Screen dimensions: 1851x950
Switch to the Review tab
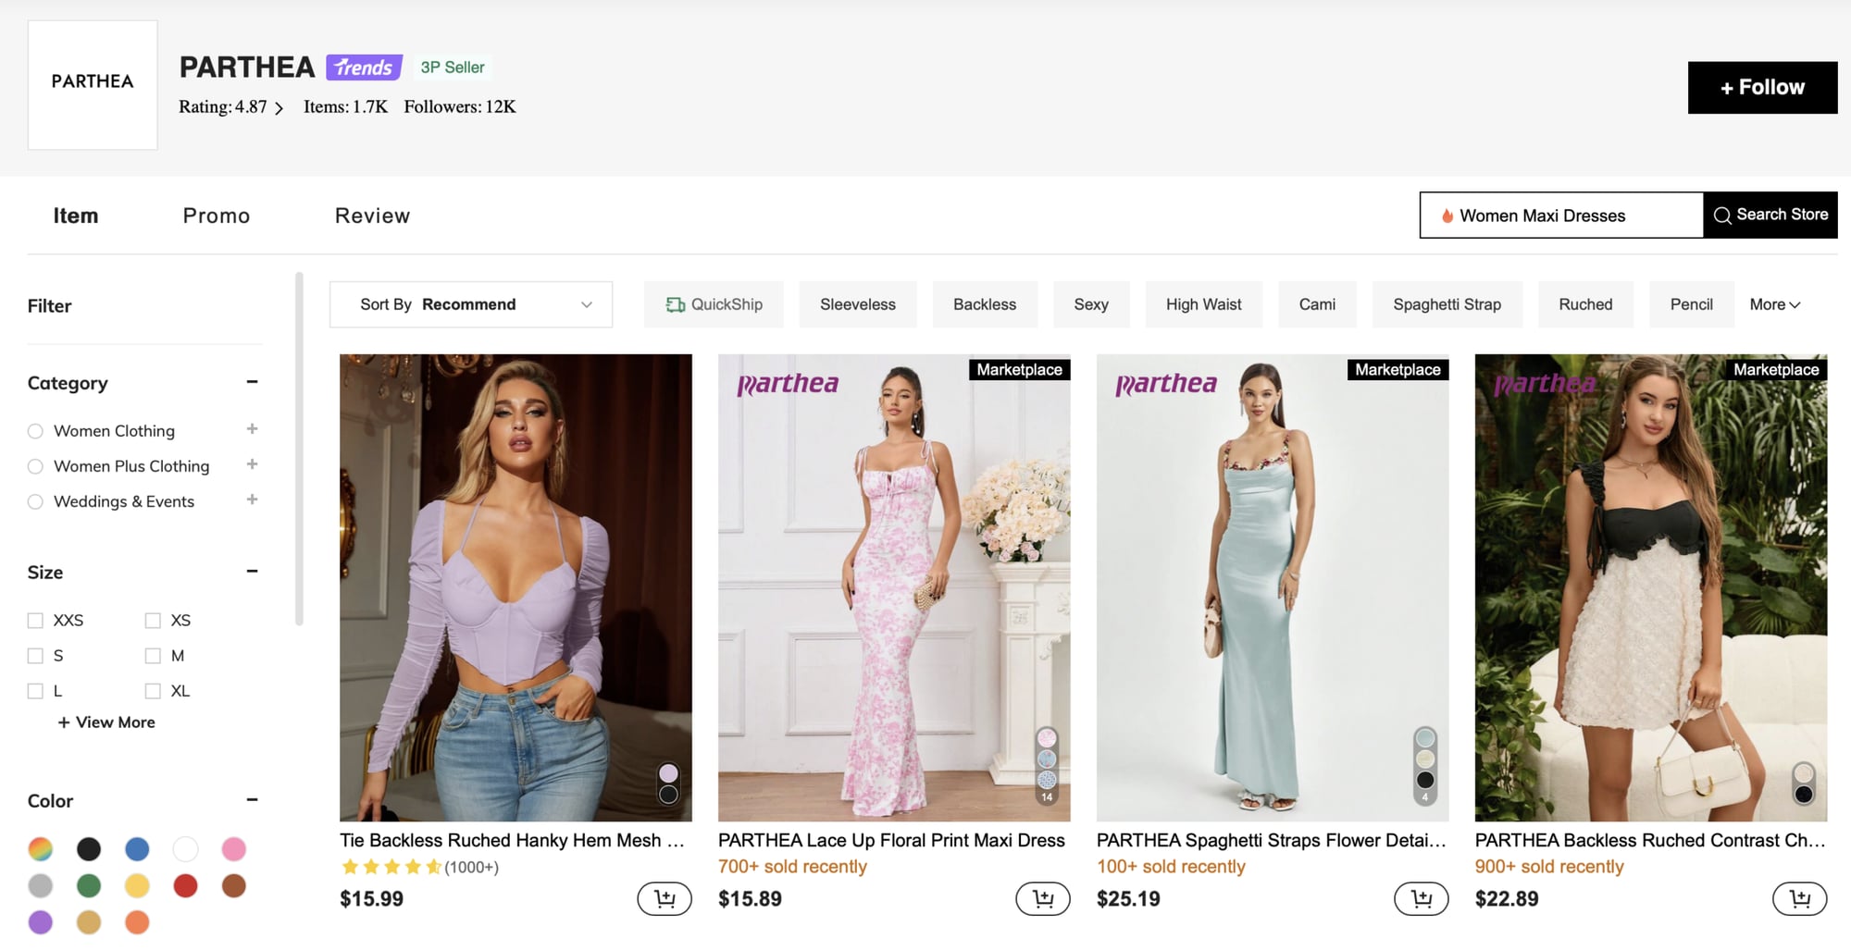[372, 216]
